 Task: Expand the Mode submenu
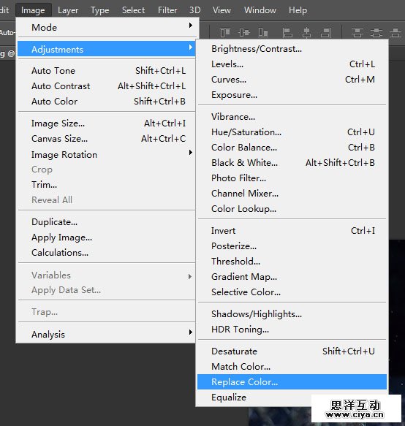(107, 28)
